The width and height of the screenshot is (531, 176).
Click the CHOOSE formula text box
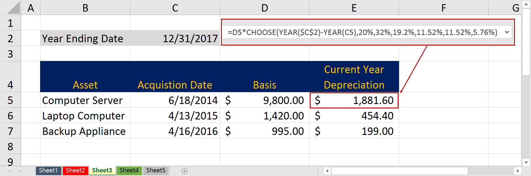coord(362,32)
